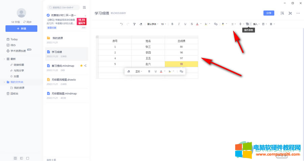Expand font color options in top toolbar
304x161 pixels.
201,24
